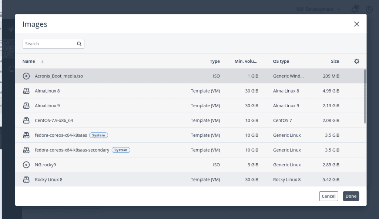Confirm the selection with Done
This screenshot has width=379, height=219.
point(351,196)
